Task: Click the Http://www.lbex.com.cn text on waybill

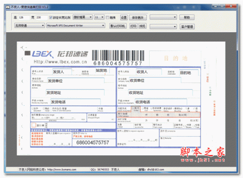Action: (60, 62)
